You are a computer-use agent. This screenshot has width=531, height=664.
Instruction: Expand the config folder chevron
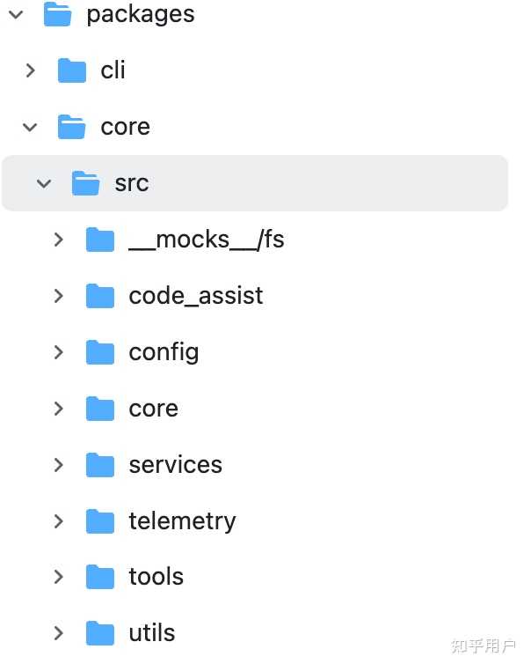[x=59, y=352]
